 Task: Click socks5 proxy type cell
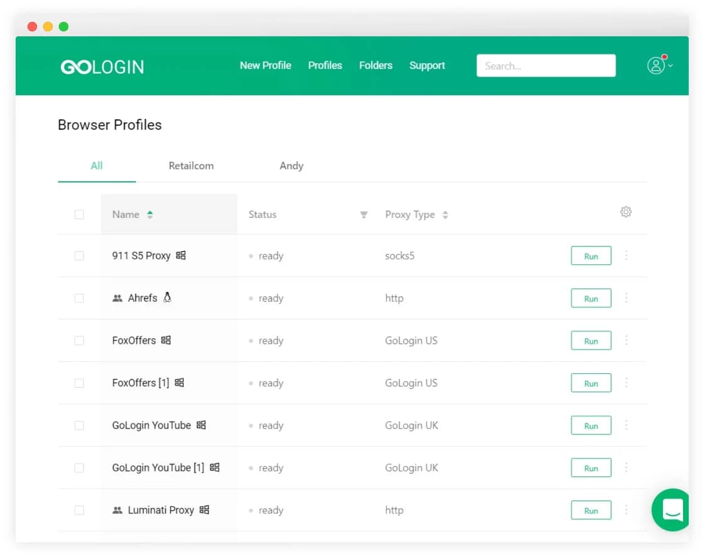(x=400, y=256)
